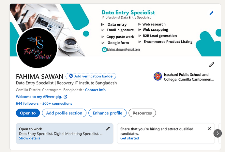
Task: Open Ispahani Public School and College link
Action: point(189,77)
